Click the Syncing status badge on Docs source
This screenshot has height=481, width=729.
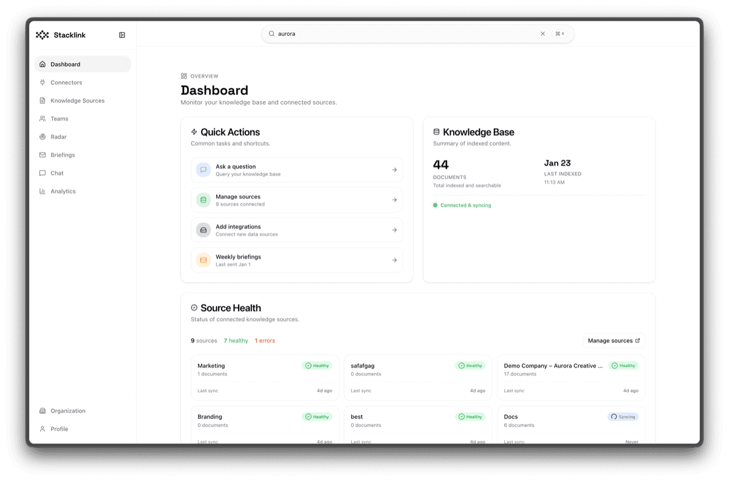tap(623, 417)
